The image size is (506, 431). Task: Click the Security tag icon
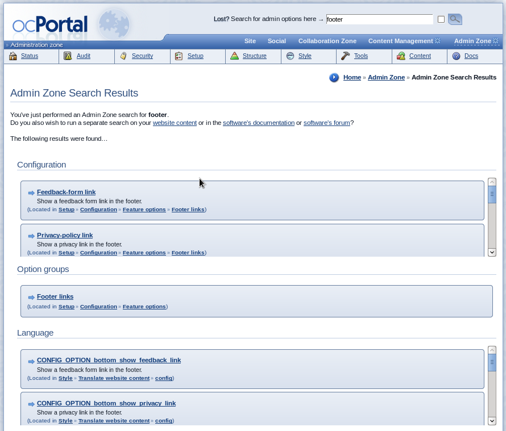pos(123,56)
